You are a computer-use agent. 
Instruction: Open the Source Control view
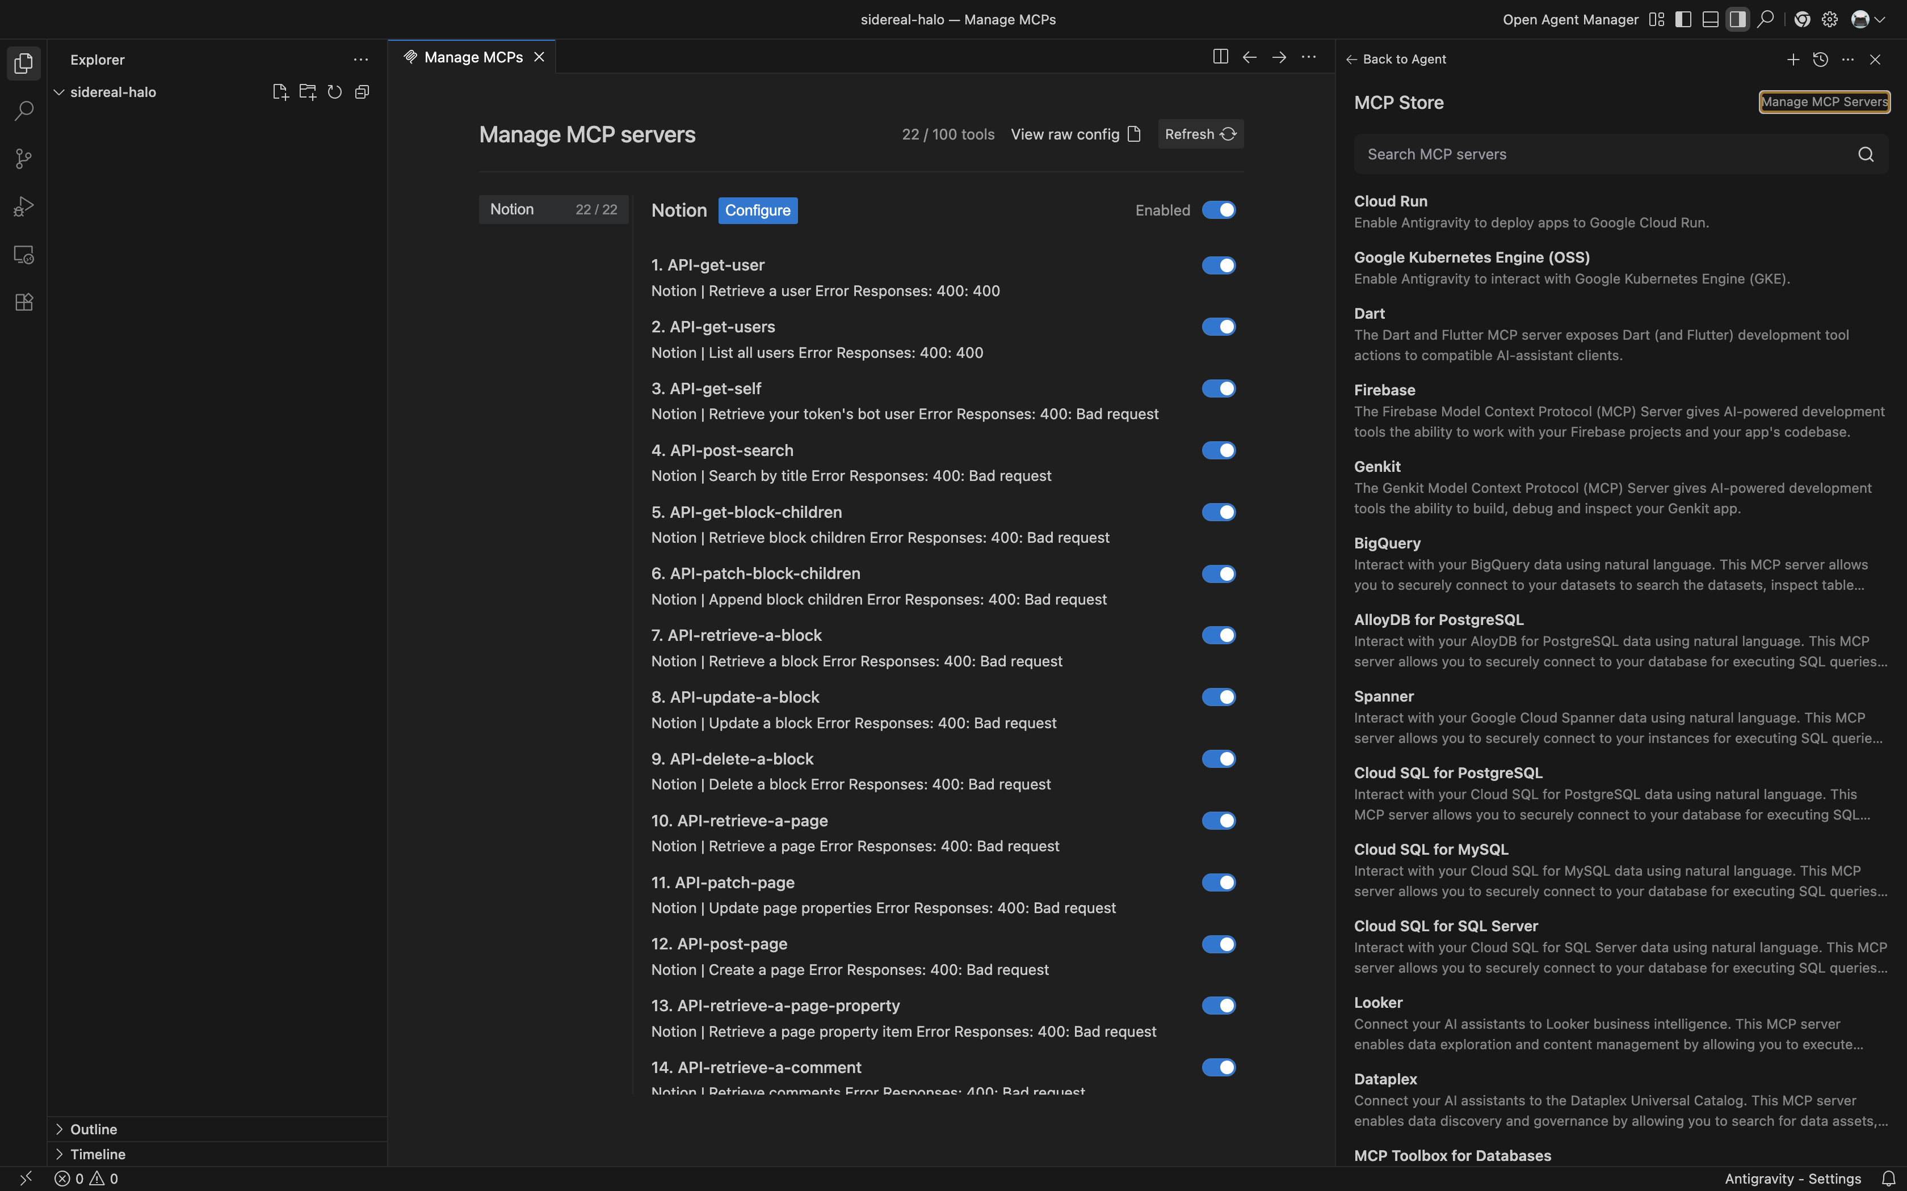pyautogui.click(x=24, y=159)
